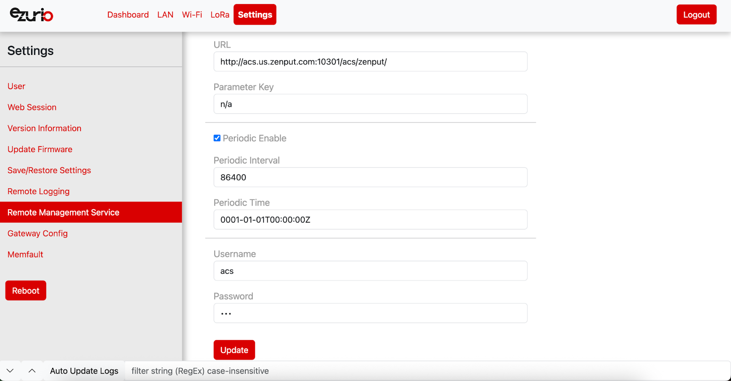731x381 pixels.
Task: Focus the URL input field
Action: [371, 62]
